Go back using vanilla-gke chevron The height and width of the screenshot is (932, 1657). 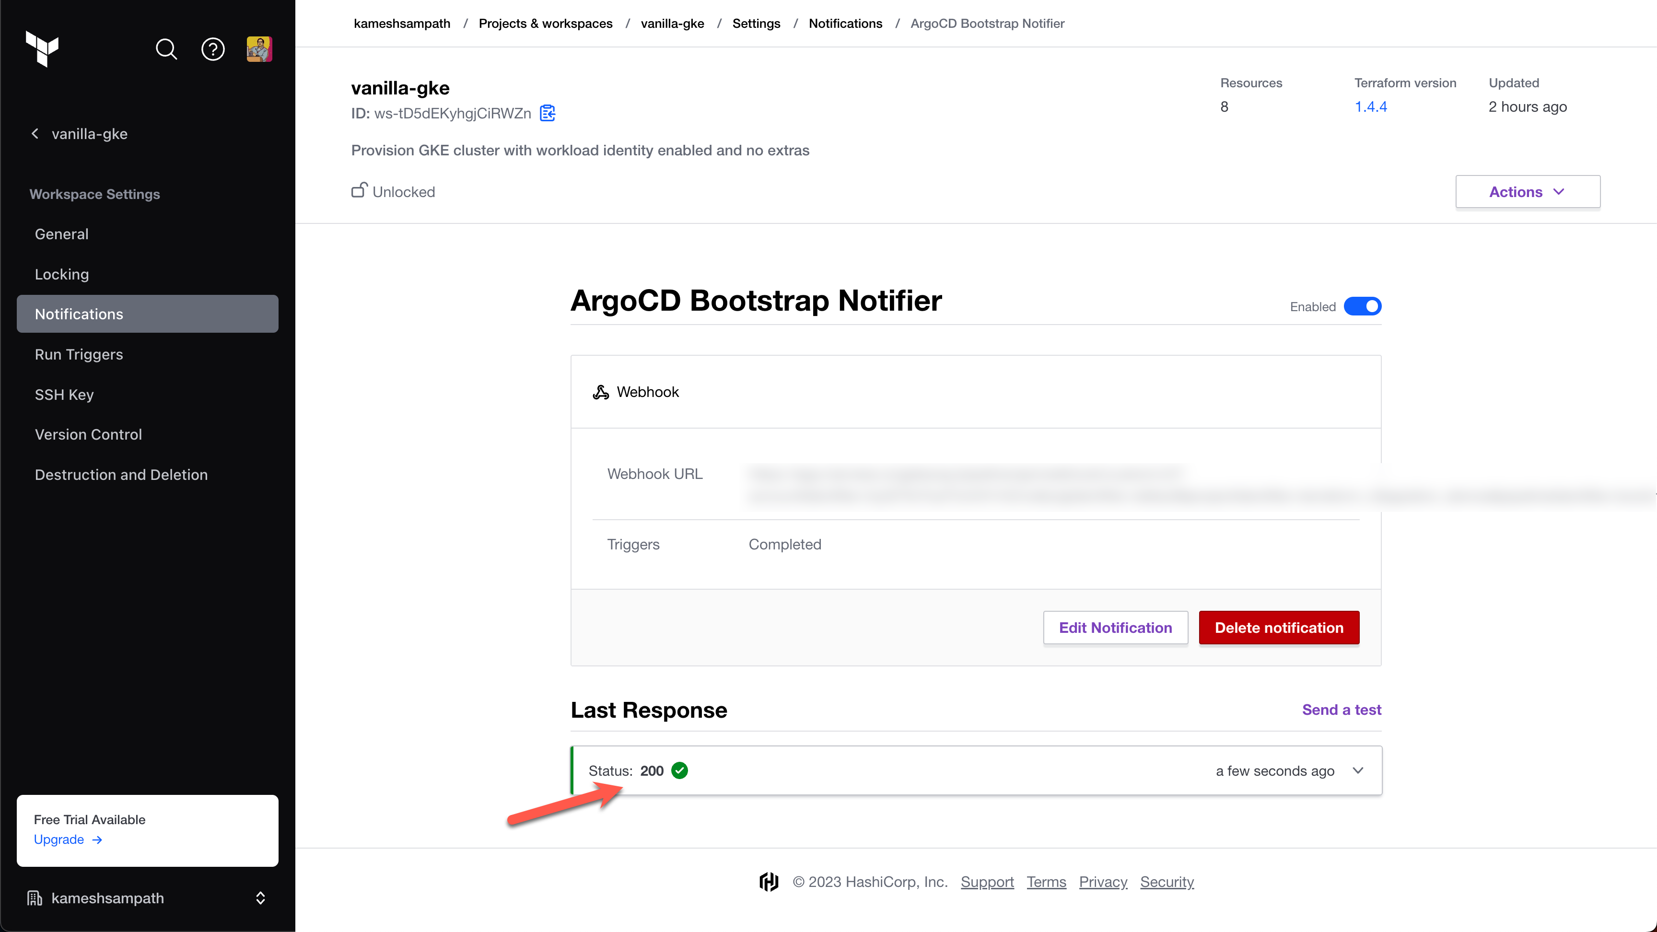click(35, 134)
